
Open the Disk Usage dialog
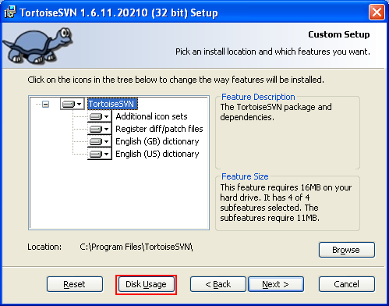pos(146,284)
